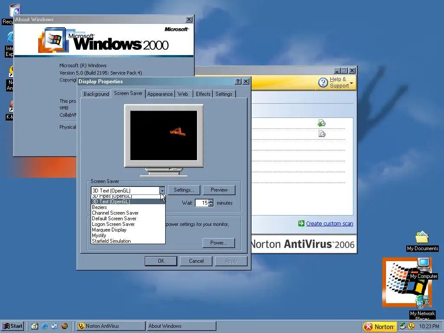Click the first scan-row icon in Norton
Image resolution: width=444 pixels, height=333 pixels.
pos(321,123)
